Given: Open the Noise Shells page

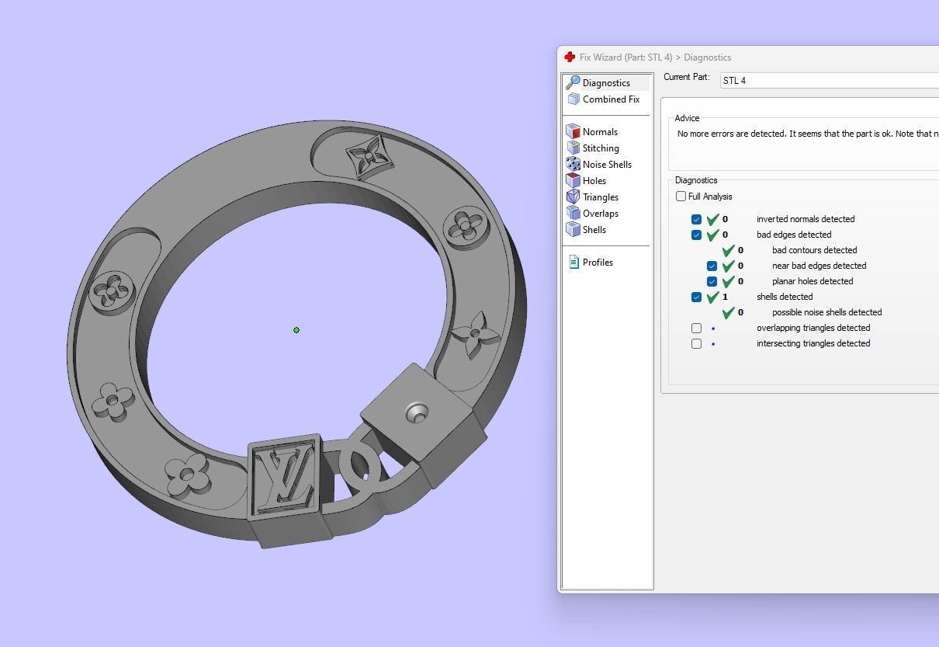Looking at the screenshot, I should 607,165.
